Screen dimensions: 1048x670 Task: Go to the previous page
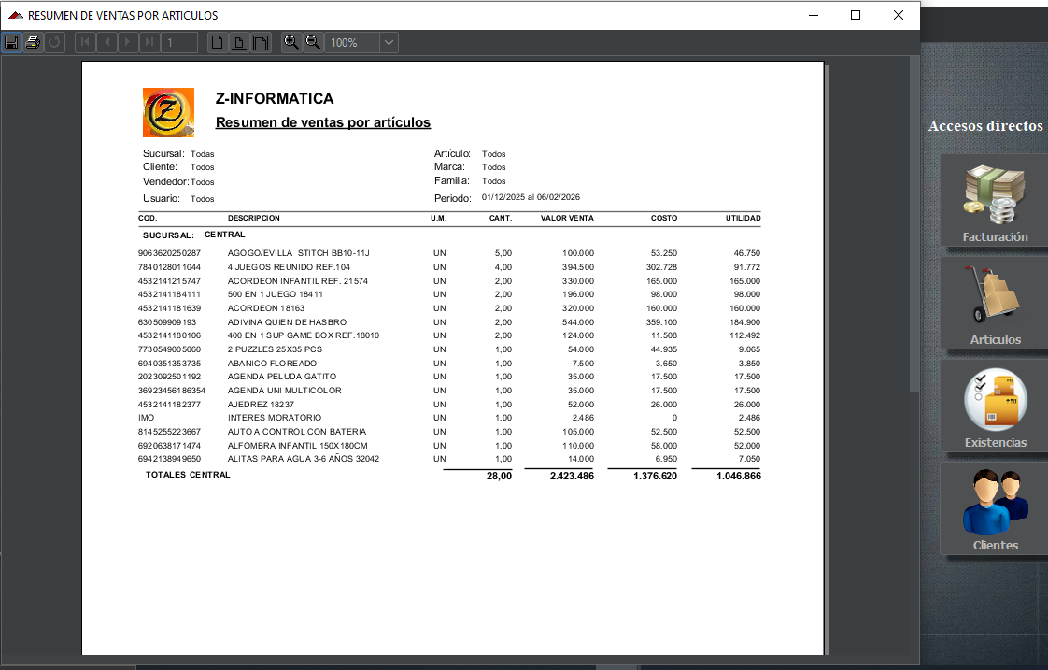[x=106, y=41]
